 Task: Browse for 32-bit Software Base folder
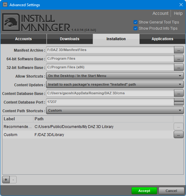(179, 67)
